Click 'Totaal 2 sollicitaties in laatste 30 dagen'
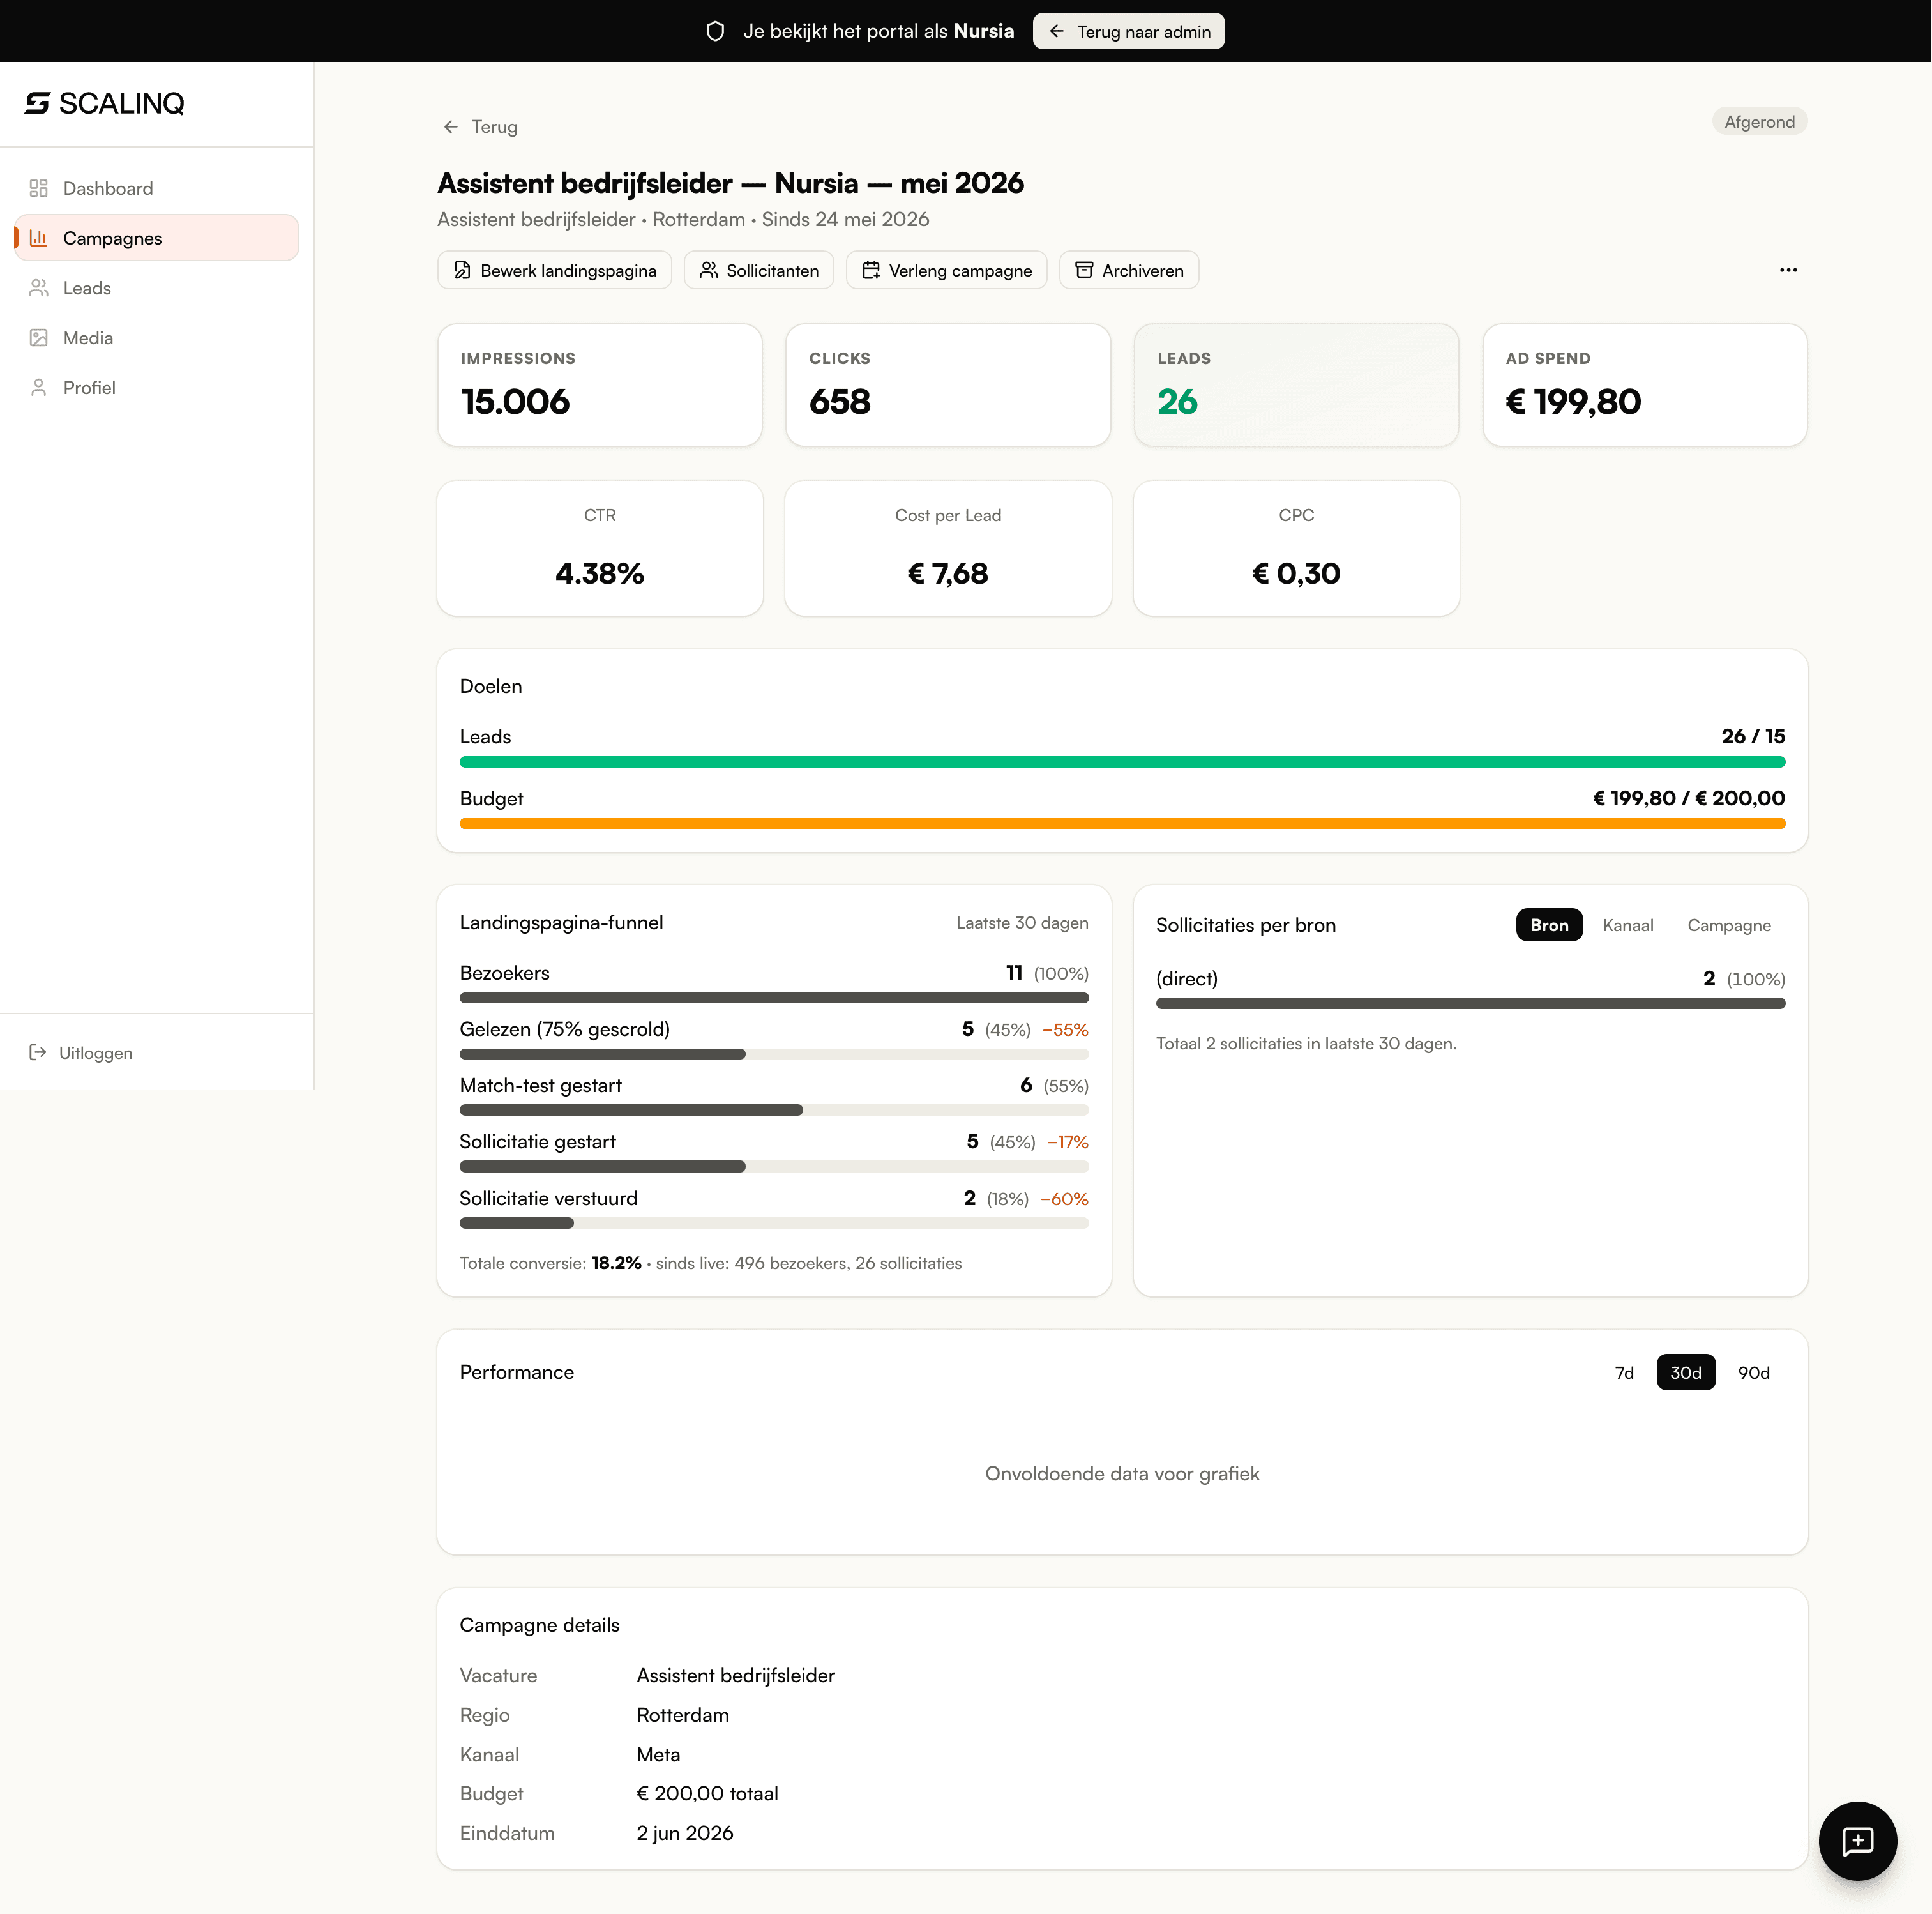The width and height of the screenshot is (1932, 1914). pyautogui.click(x=1306, y=1044)
